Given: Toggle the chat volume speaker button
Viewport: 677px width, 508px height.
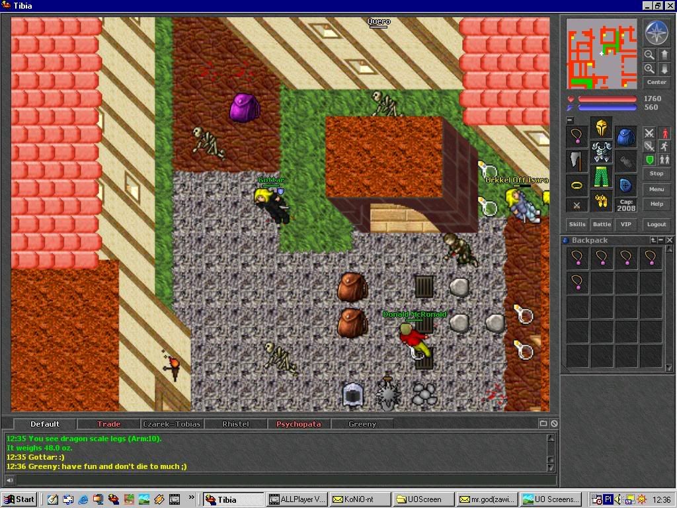Looking at the screenshot, I should (x=9, y=480).
